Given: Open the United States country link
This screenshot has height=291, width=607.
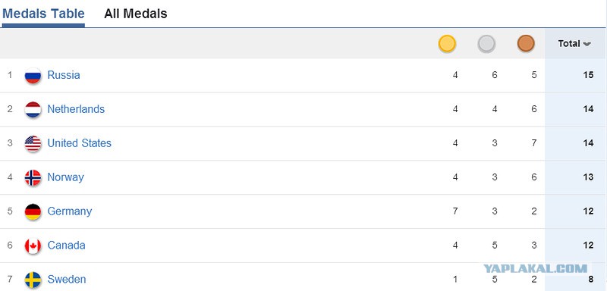Looking at the screenshot, I should click(x=80, y=143).
